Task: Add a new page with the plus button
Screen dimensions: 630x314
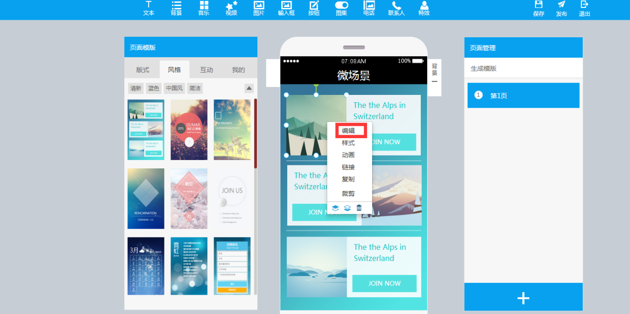Action: (523, 298)
